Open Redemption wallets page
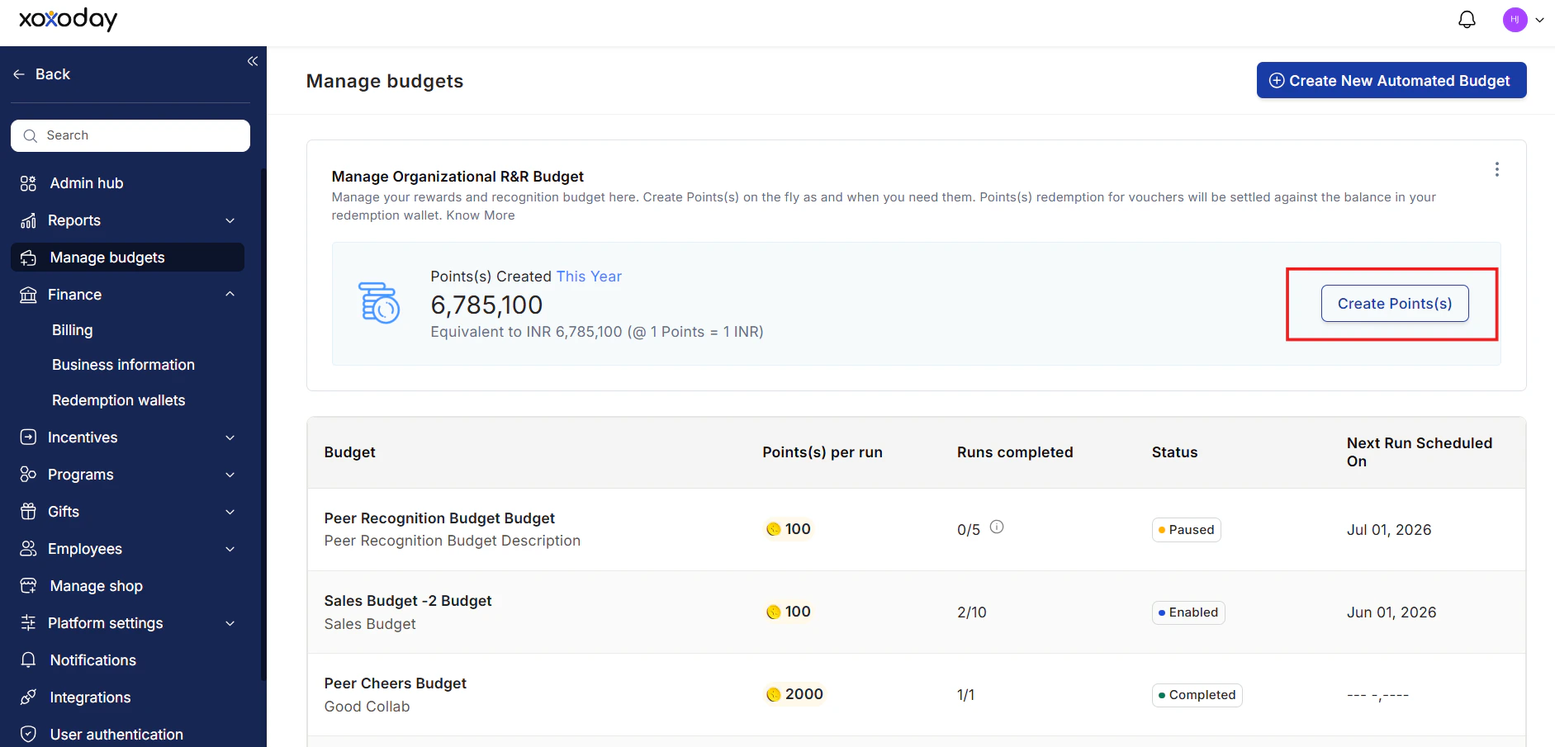The height and width of the screenshot is (747, 1555). tap(119, 400)
